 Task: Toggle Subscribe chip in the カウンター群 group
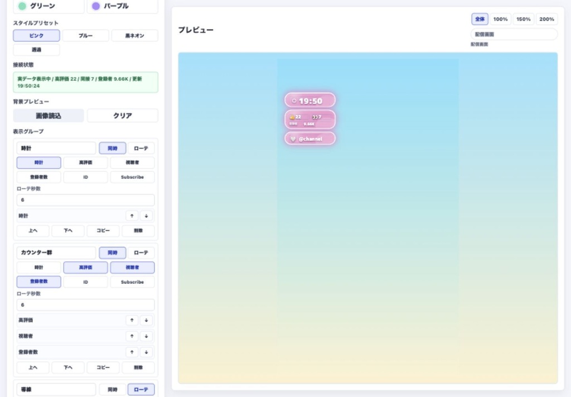[x=132, y=282]
